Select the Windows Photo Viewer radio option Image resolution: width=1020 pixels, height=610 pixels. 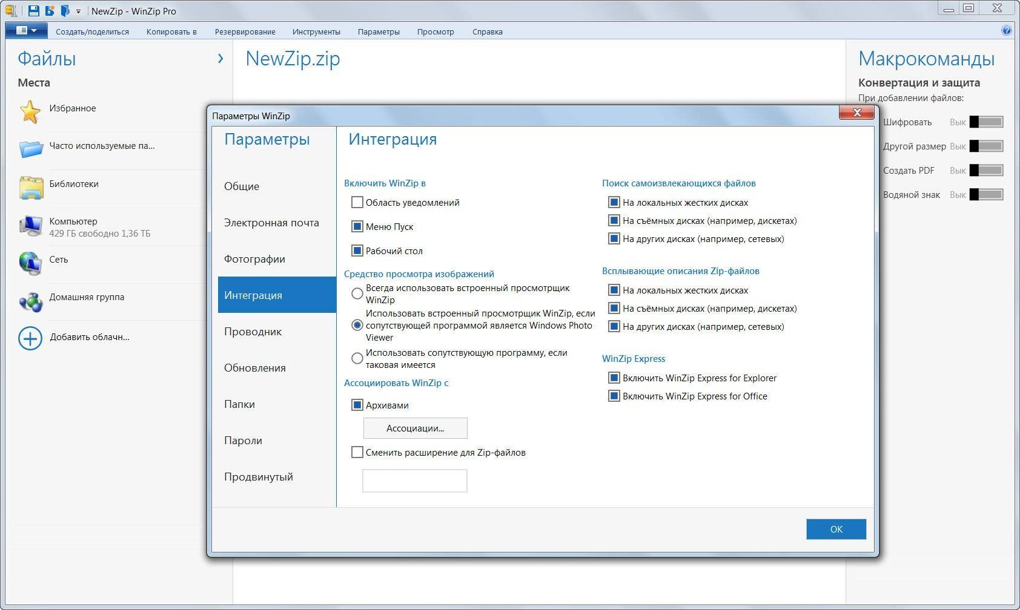click(357, 325)
